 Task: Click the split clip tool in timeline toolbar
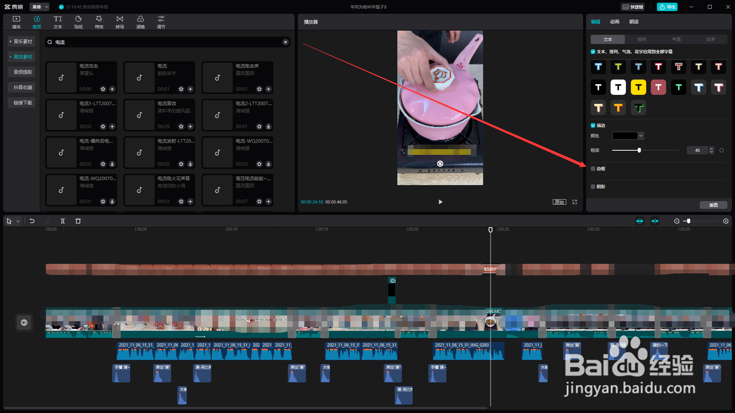pyautogui.click(x=63, y=221)
